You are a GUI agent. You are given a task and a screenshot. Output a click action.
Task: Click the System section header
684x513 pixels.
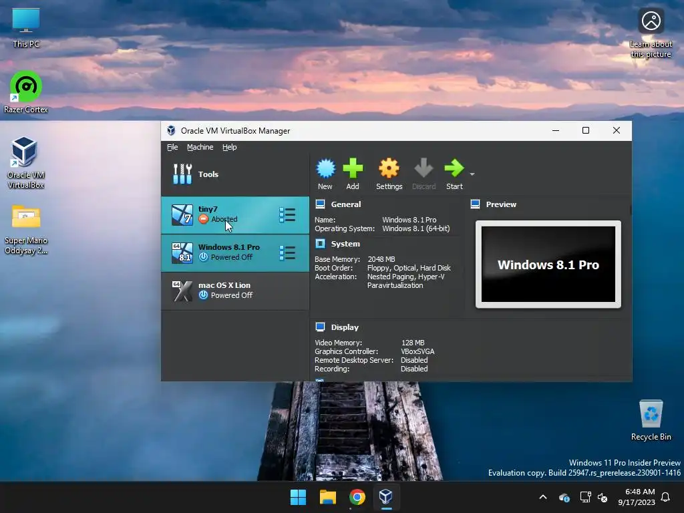pyautogui.click(x=345, y=244)
